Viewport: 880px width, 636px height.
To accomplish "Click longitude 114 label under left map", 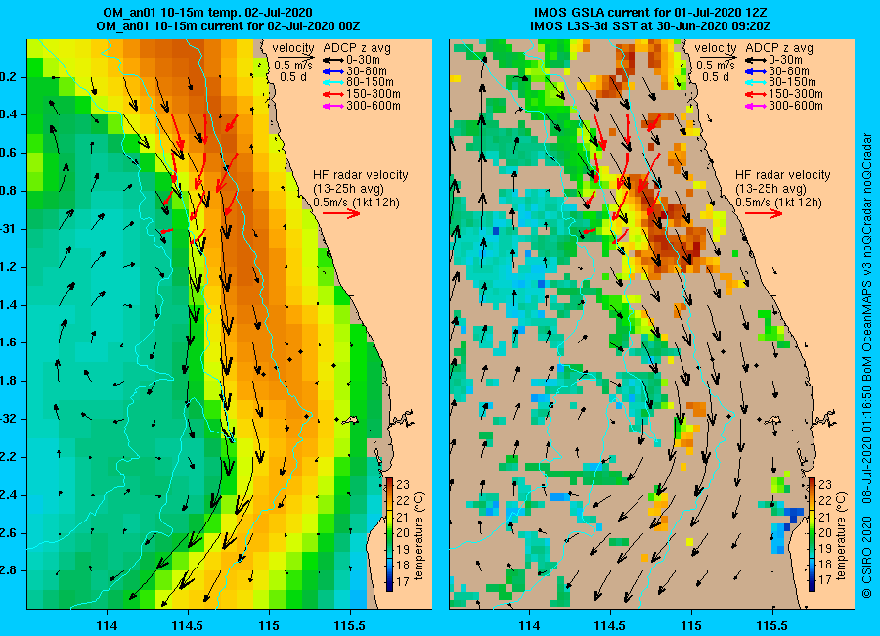I will (107, 626).
